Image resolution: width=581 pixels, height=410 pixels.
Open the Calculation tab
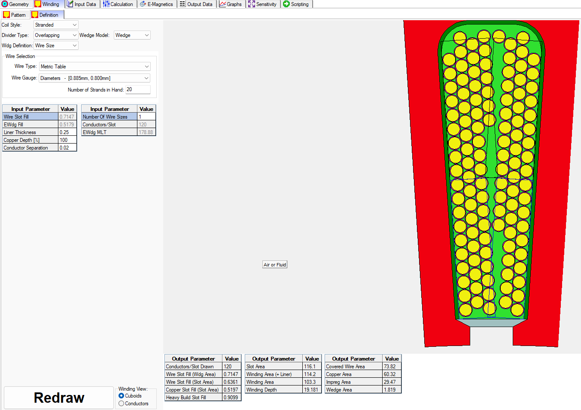tap(118, 4)
